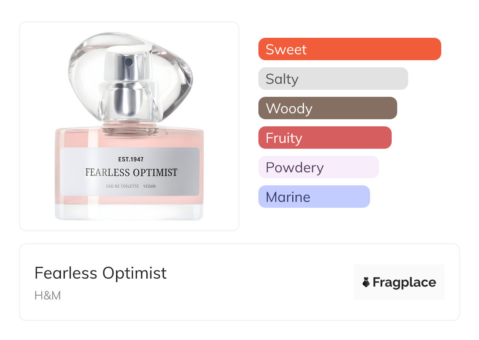
Task: Select the pale Powdery accord bar
Action: click(x=318, y=167)
